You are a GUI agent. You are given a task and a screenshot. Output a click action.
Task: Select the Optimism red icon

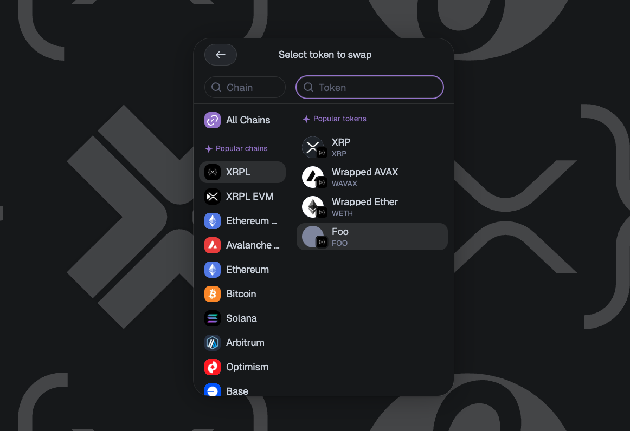tap(213, 367)
